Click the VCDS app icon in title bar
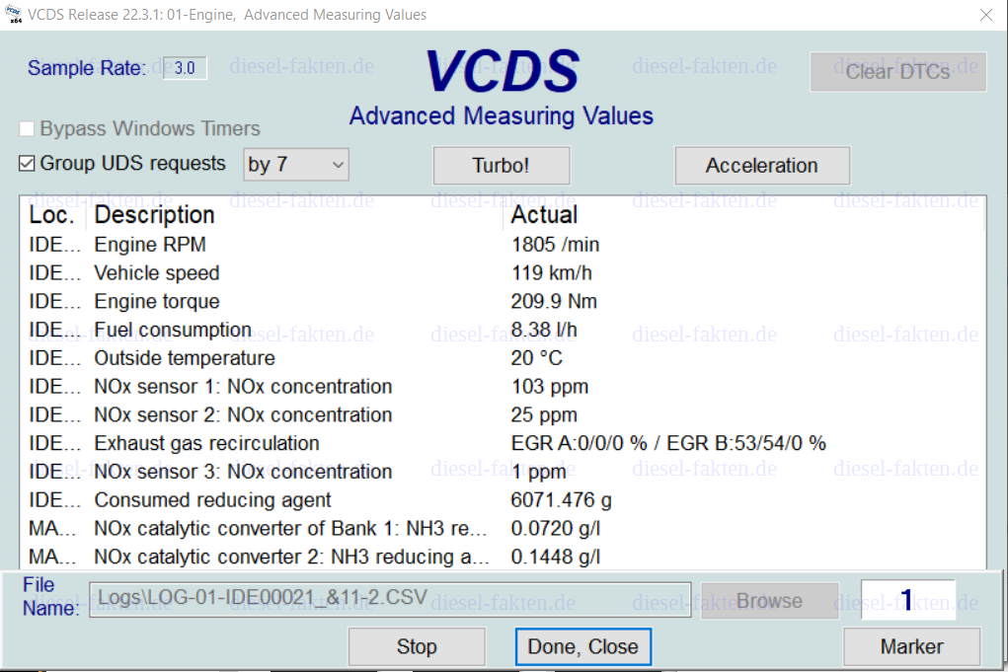This screenshot has height=672, width=1008. (x=13, y=14)
